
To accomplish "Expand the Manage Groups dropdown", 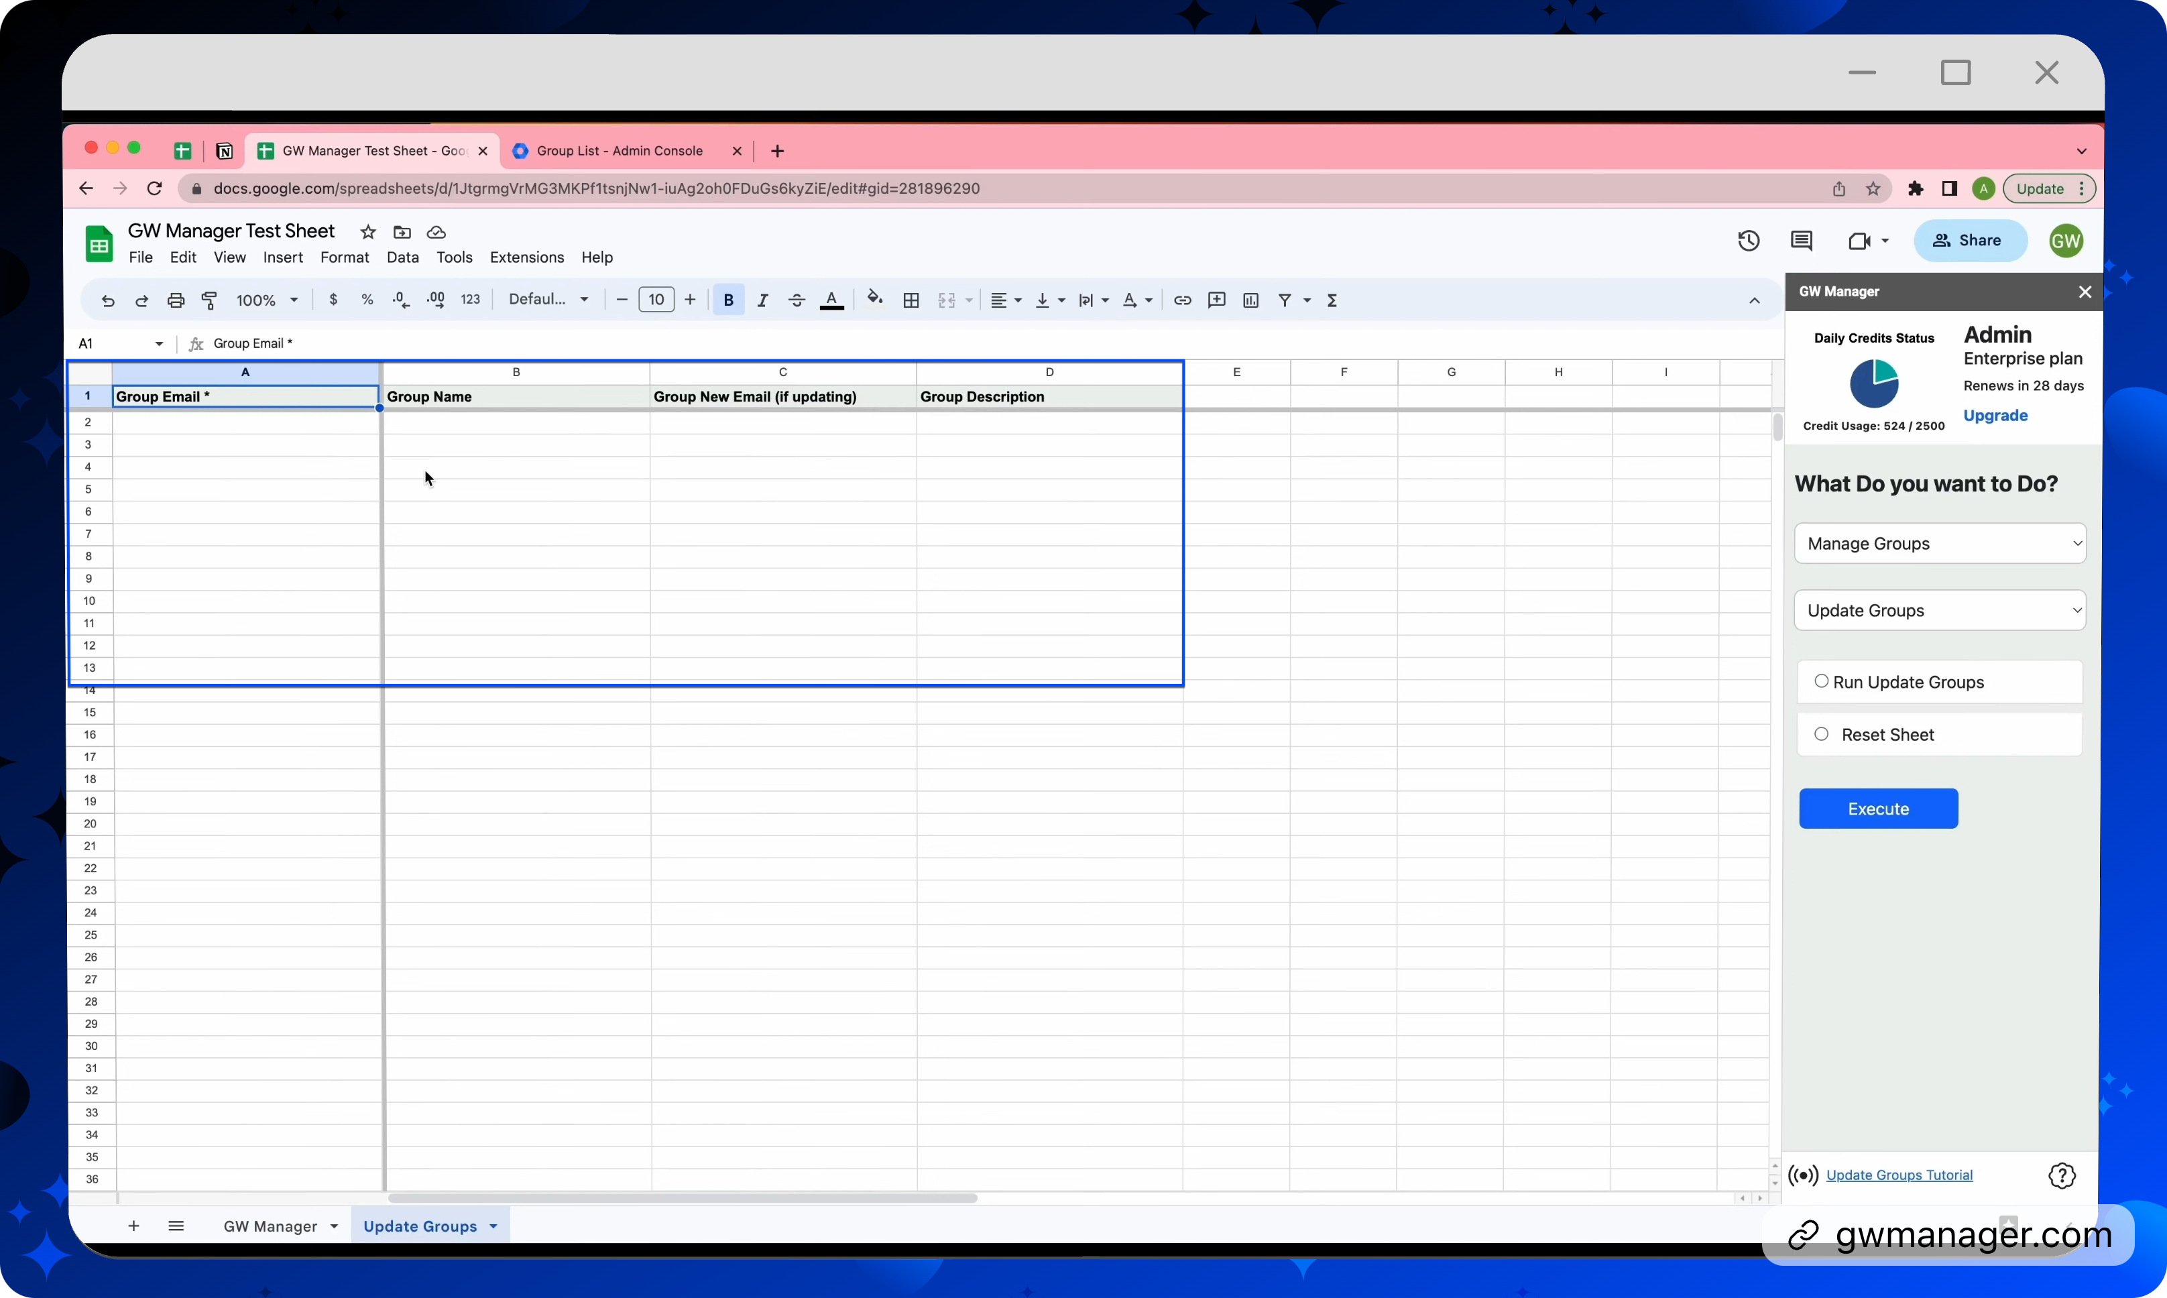I will pos(1940,543).
